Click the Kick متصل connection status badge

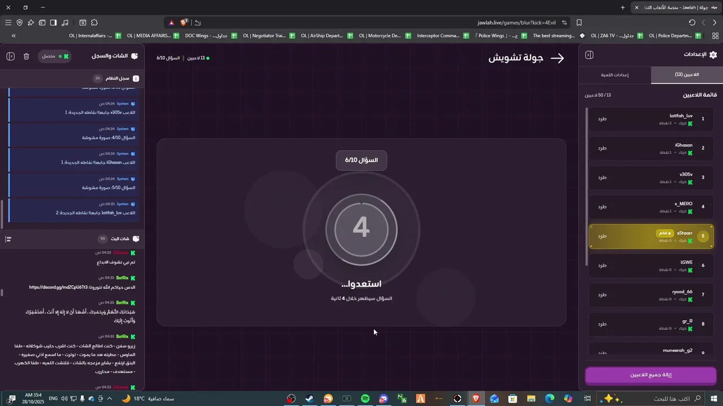click(54, 56)
